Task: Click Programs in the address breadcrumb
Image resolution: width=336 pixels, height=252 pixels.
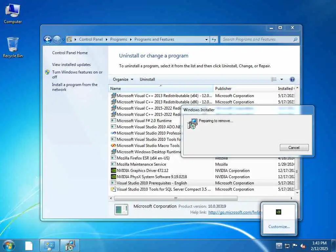Action: [x=118, y=39]
